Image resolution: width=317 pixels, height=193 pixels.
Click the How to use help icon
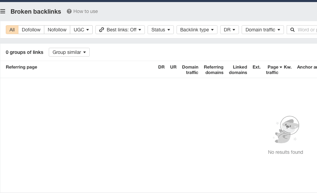[x=69, y=11]
